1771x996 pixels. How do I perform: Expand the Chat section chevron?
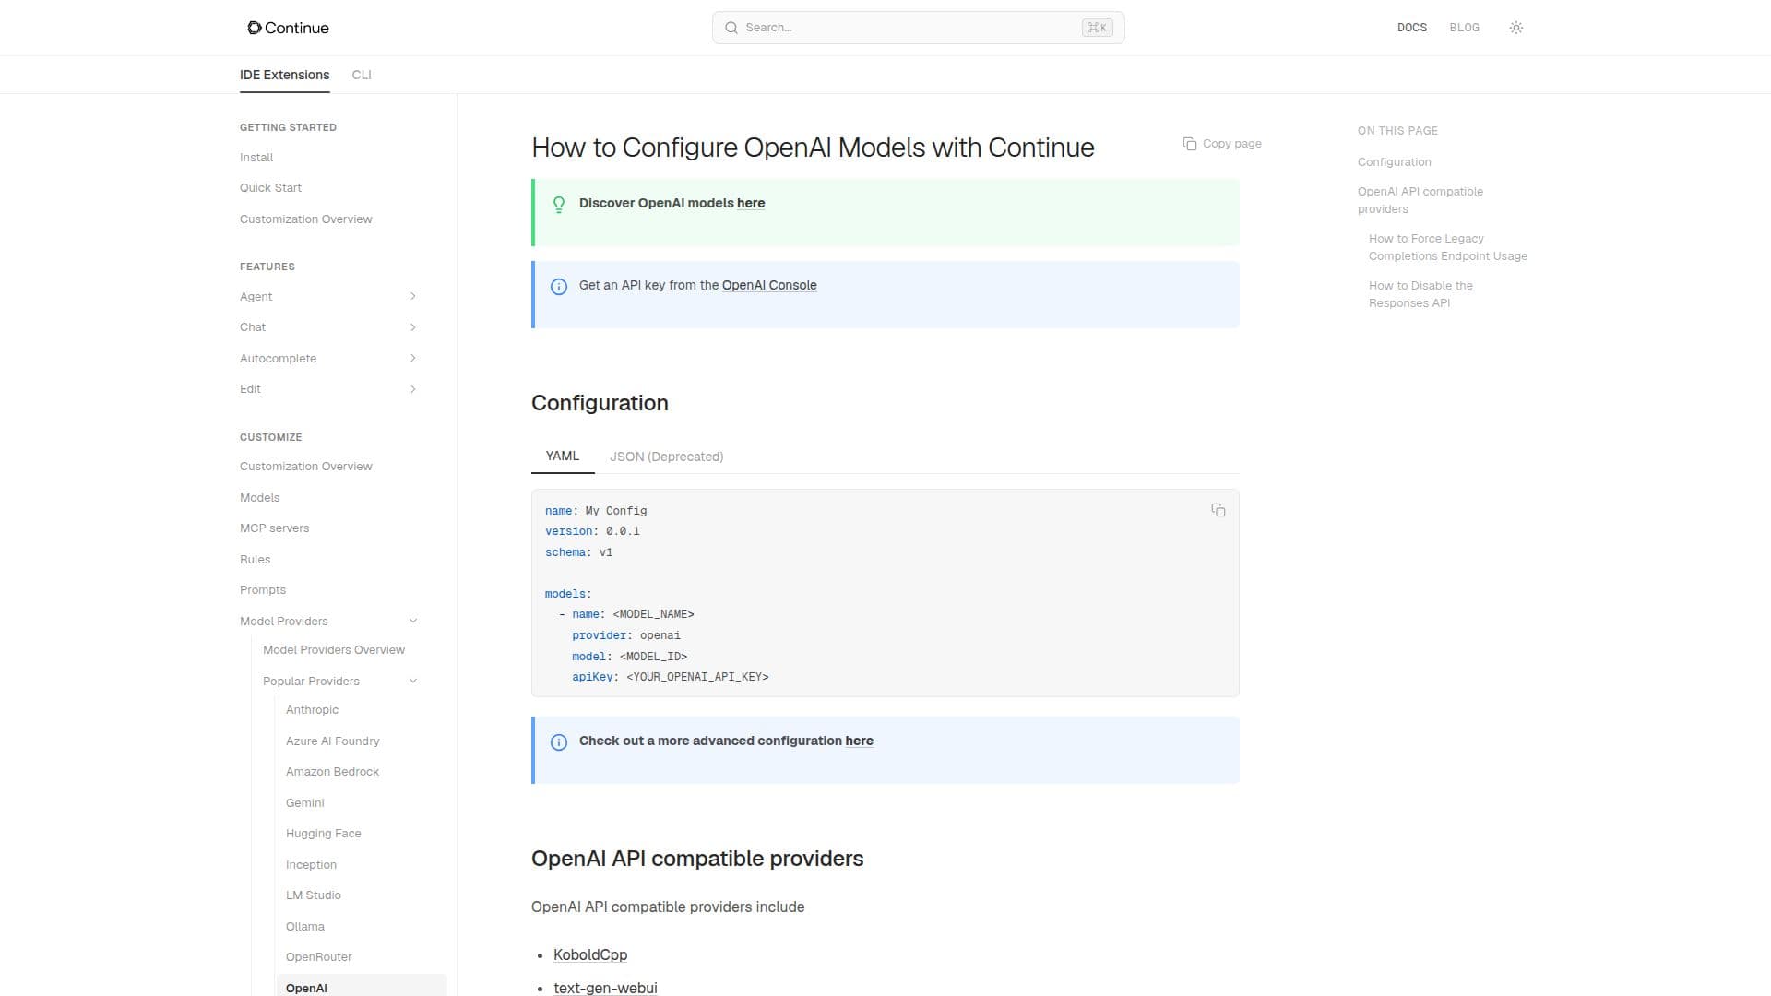tap(412, 327)
